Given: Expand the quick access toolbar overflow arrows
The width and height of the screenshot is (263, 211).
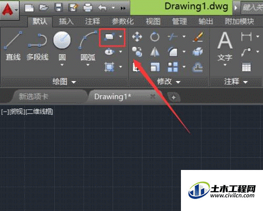Looking at the screenshot, I should pos(123,8).
